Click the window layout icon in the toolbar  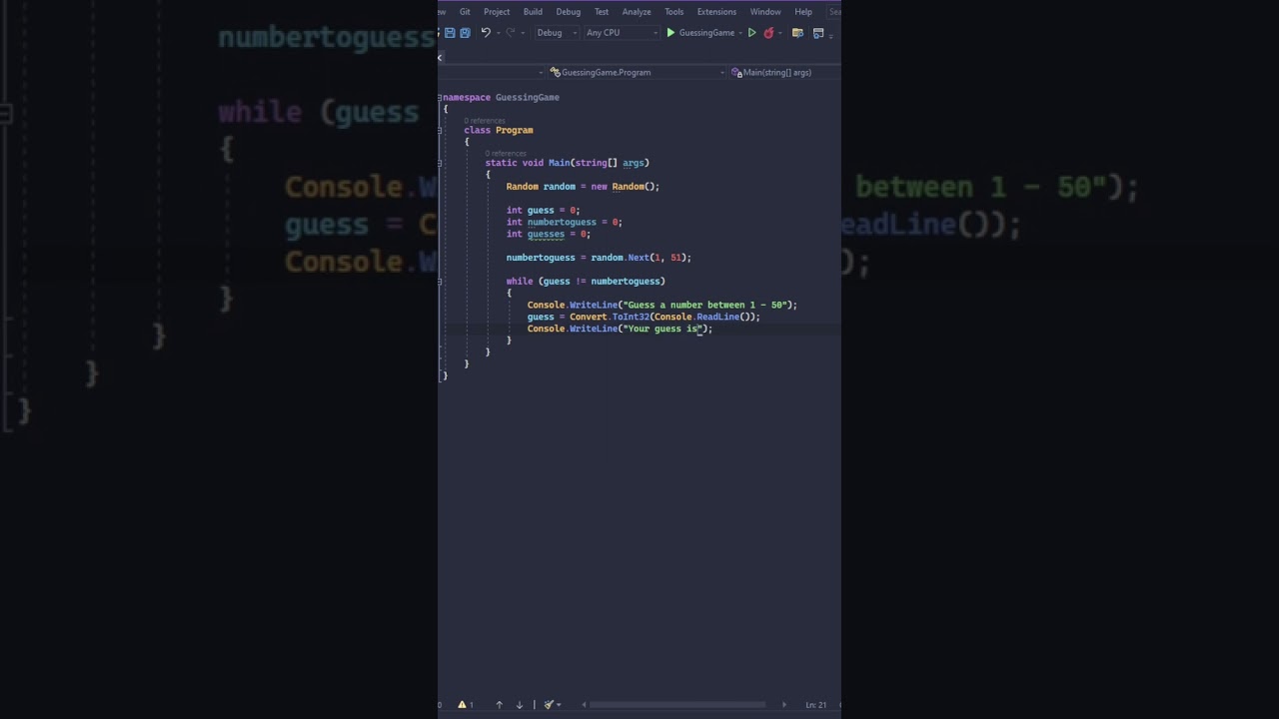[x=818, y=33]
